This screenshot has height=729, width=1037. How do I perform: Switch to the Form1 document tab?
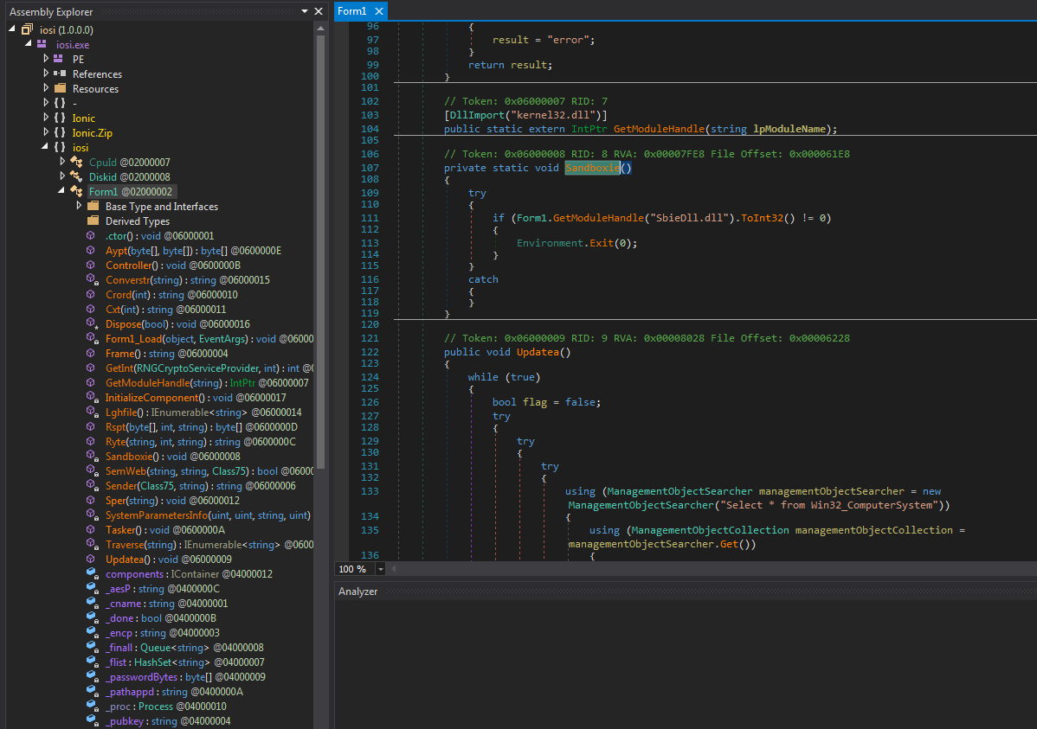click(352, 10)
